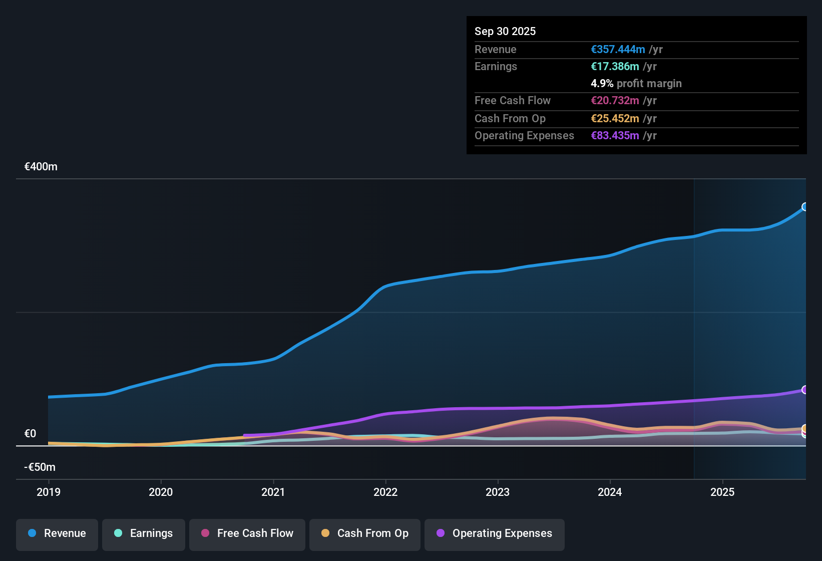This screenshot has height=561, width=822.
Task: Click the 2022 tick on the timeline
Action: coord(385,492)
